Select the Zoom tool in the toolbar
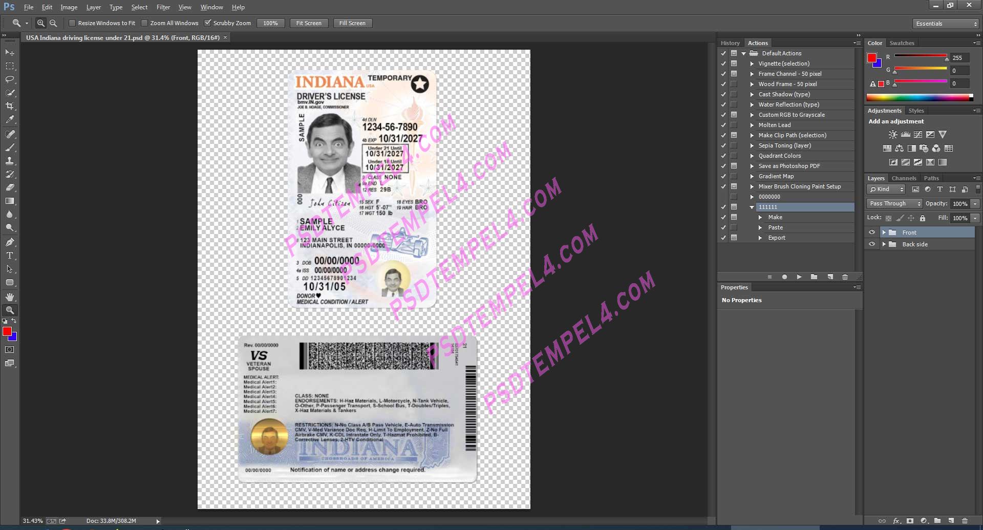This screenshot has width=983, height=530. point(9,310)
